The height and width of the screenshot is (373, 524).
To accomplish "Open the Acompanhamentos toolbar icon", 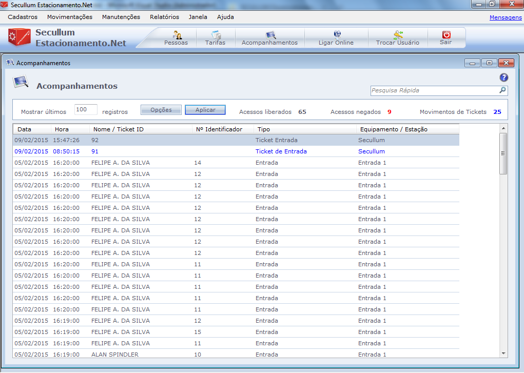I will point(270,35).
